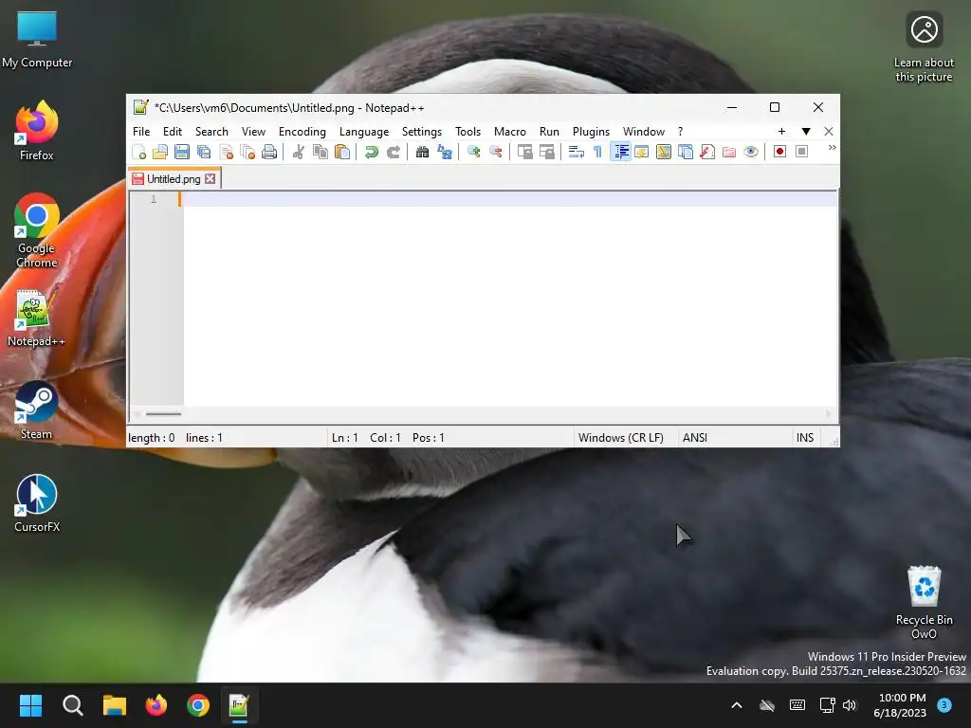971x728 pixels.
Task: Open the Search menu
Action: (211, 131)
